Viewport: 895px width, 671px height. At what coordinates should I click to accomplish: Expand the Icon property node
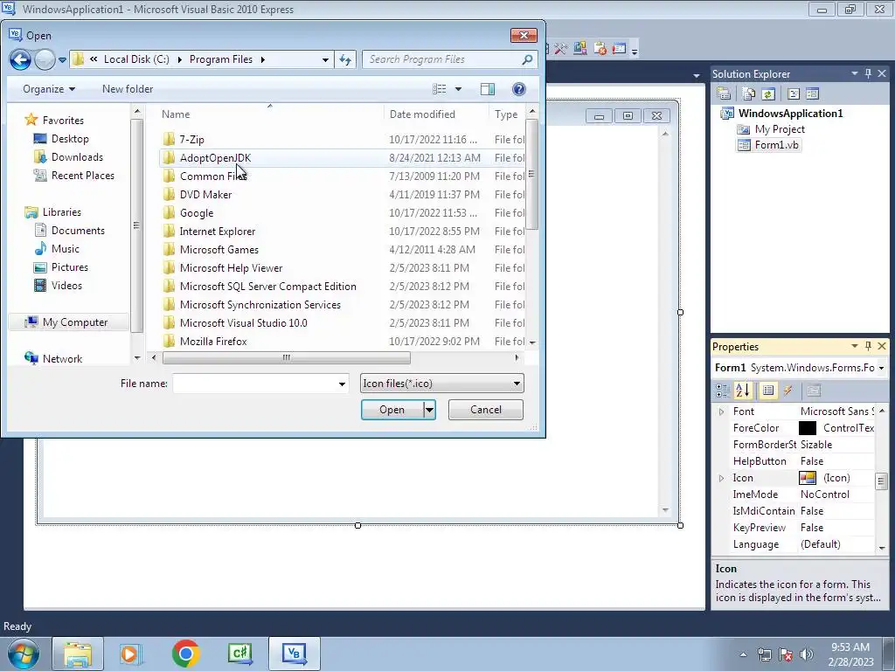coord(721,478)
